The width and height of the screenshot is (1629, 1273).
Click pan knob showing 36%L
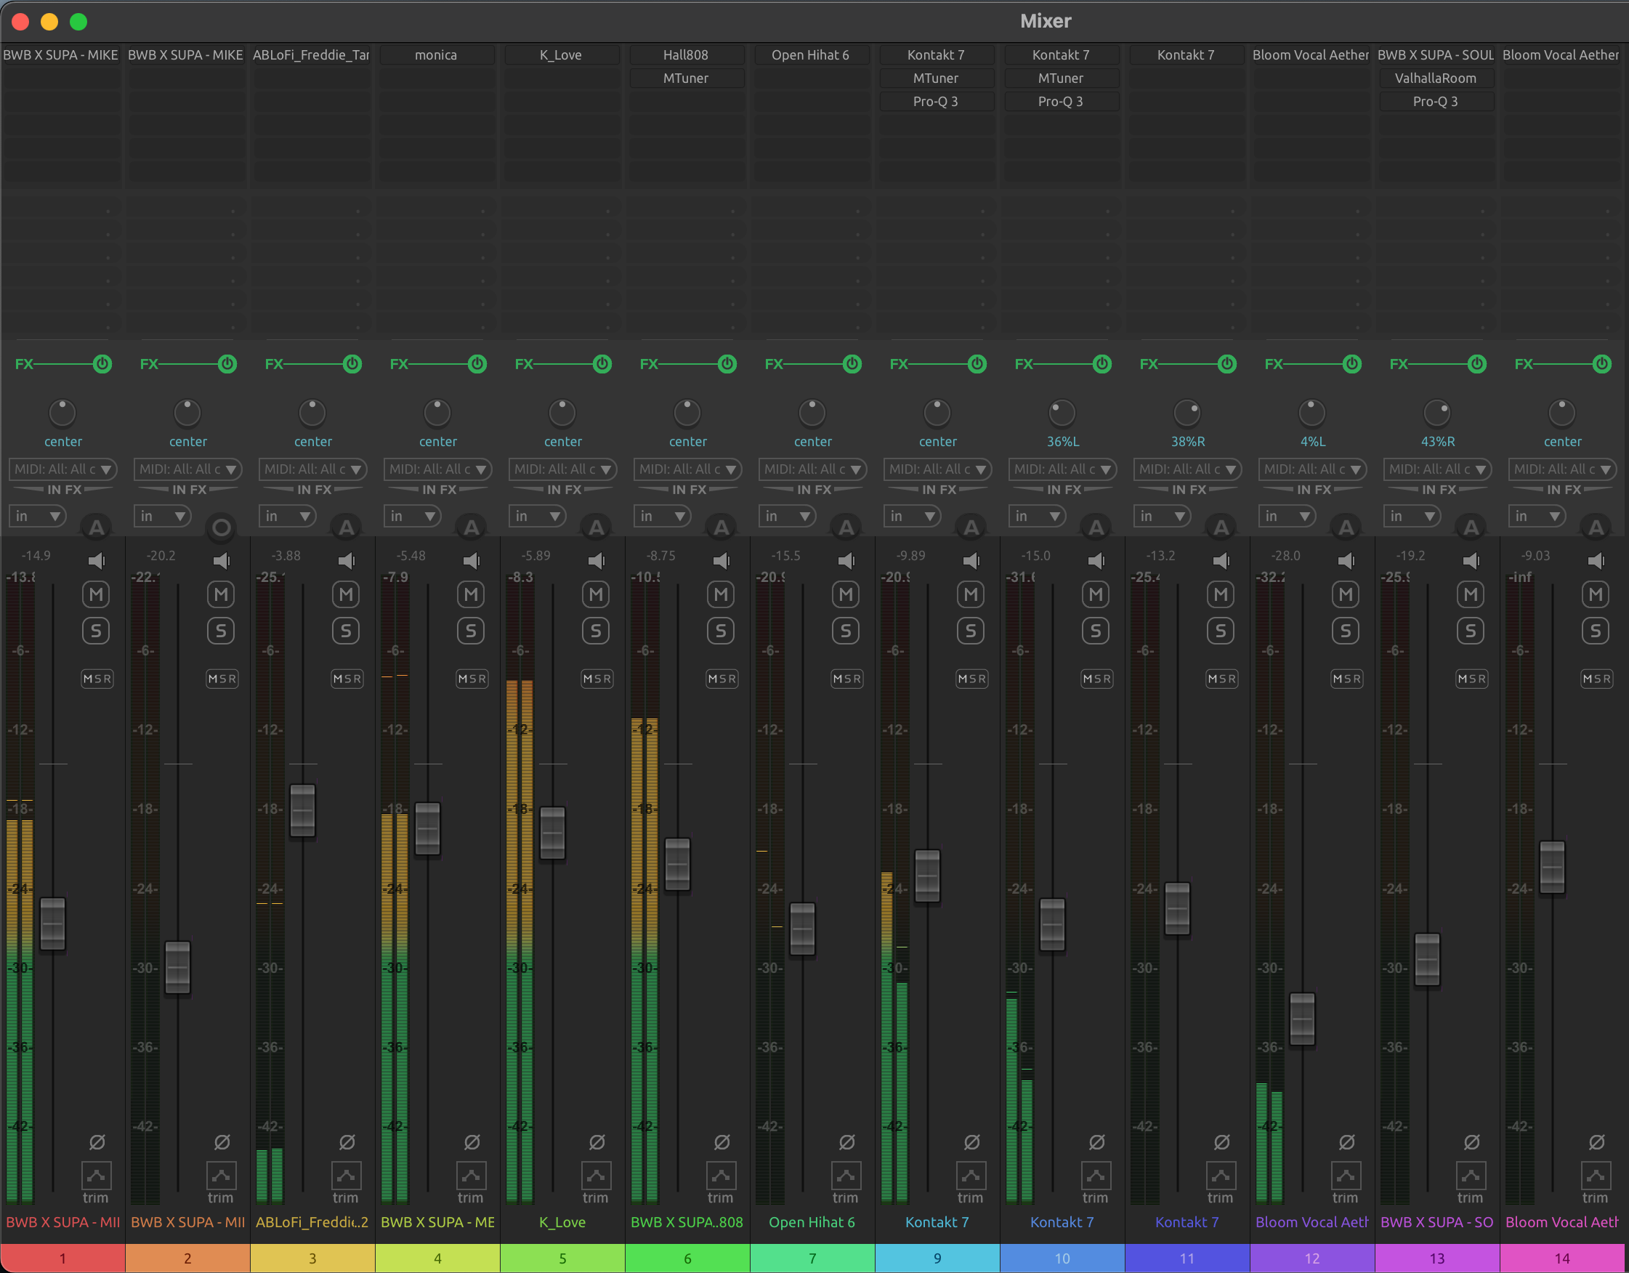[x=1062, y=413]
